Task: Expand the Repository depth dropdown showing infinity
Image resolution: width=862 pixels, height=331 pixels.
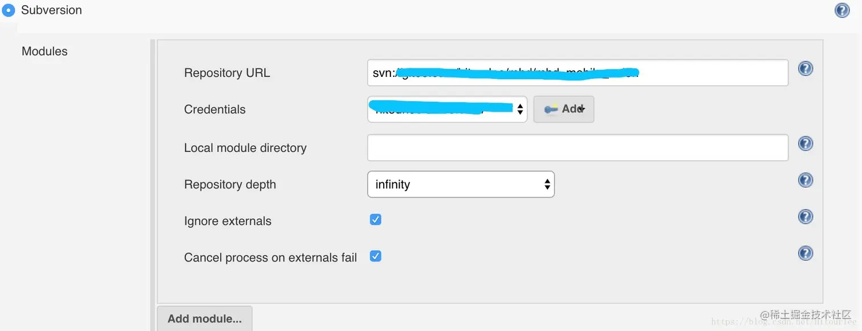Action: tap(461, 185)
